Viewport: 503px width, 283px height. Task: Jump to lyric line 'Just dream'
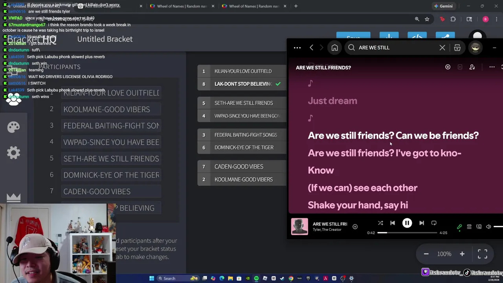point(332,101)
